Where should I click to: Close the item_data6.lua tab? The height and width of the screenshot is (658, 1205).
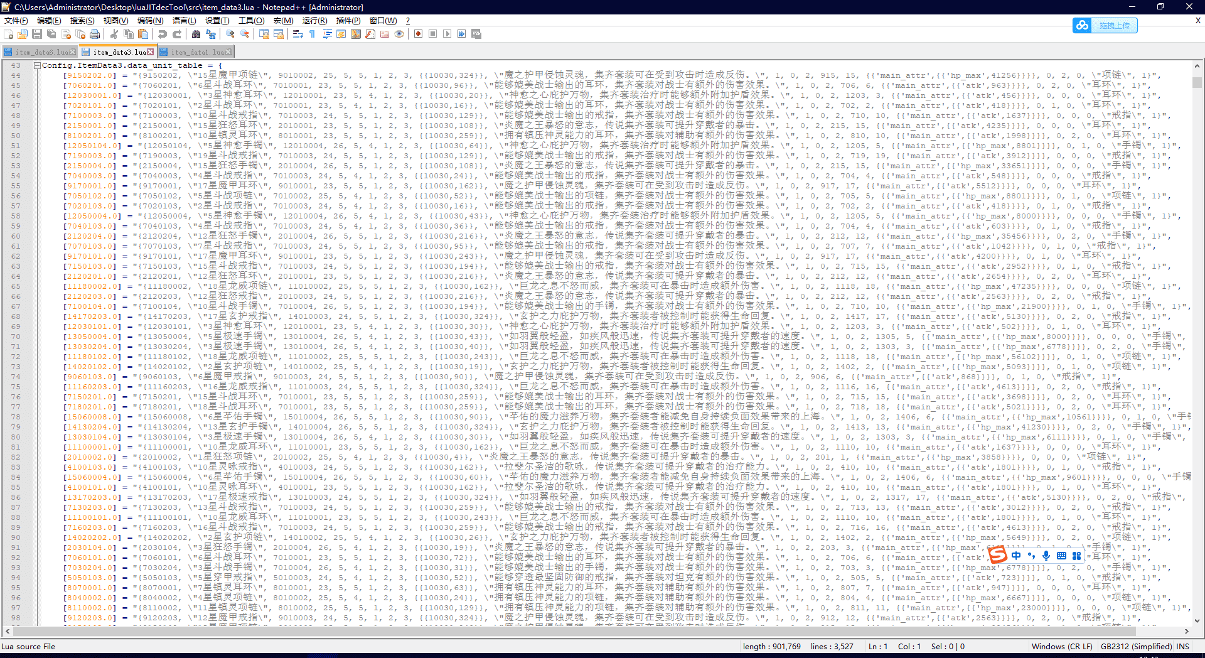tap(73, 52)
